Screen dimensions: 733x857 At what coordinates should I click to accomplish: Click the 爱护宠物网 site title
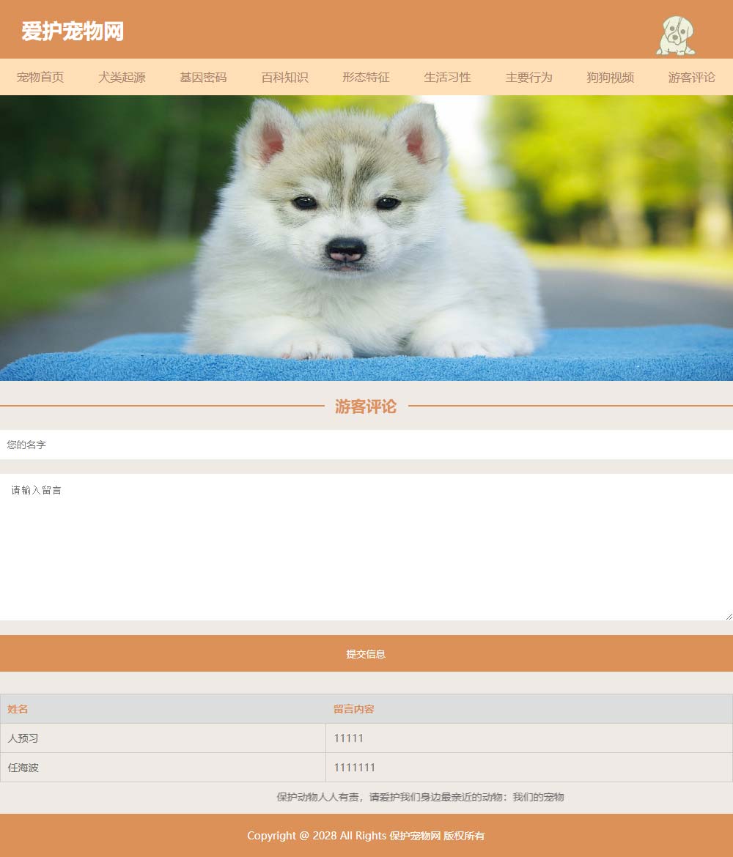click(73, 31)
